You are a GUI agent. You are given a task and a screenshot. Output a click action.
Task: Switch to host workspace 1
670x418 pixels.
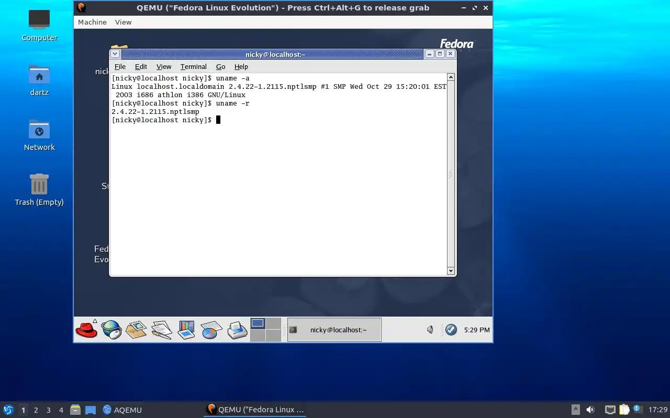tap(23, 410)
